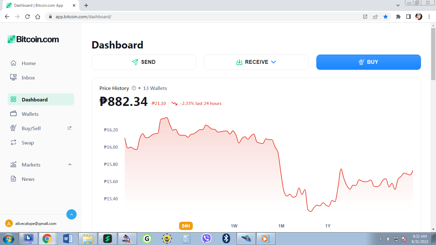Viewport: 436px width, 245px height.
Task: Open the Windows Start menu orb
Action: pyautogui.click(x=8, y=239)
